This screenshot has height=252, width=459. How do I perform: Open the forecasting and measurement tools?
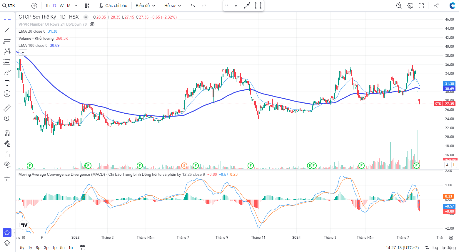coord(7,62)
